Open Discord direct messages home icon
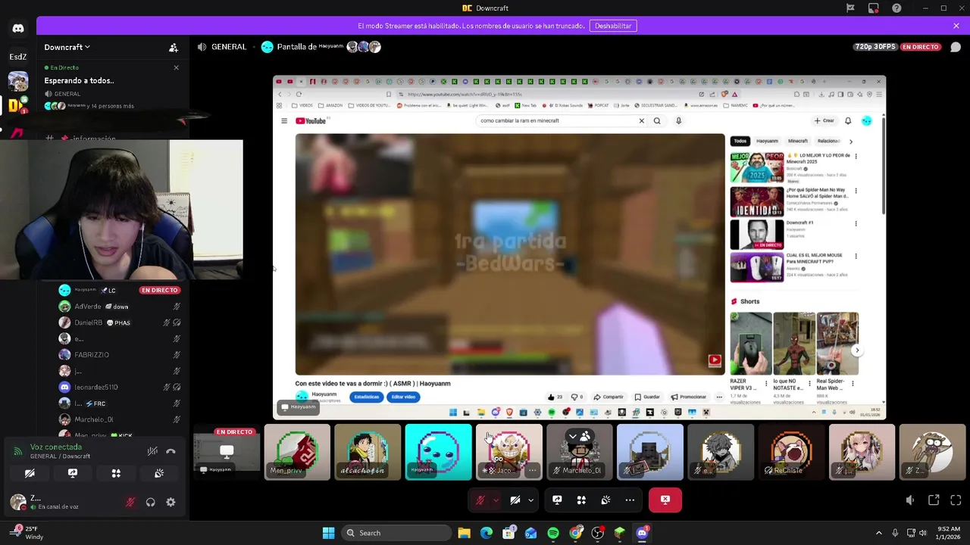The width and height of the screenshot is (970, 545). pos(18,28)
